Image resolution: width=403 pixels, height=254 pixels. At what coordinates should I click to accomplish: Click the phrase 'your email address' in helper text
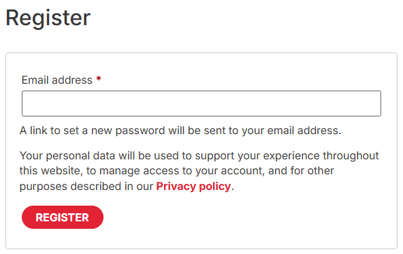(x=291, y=131)
